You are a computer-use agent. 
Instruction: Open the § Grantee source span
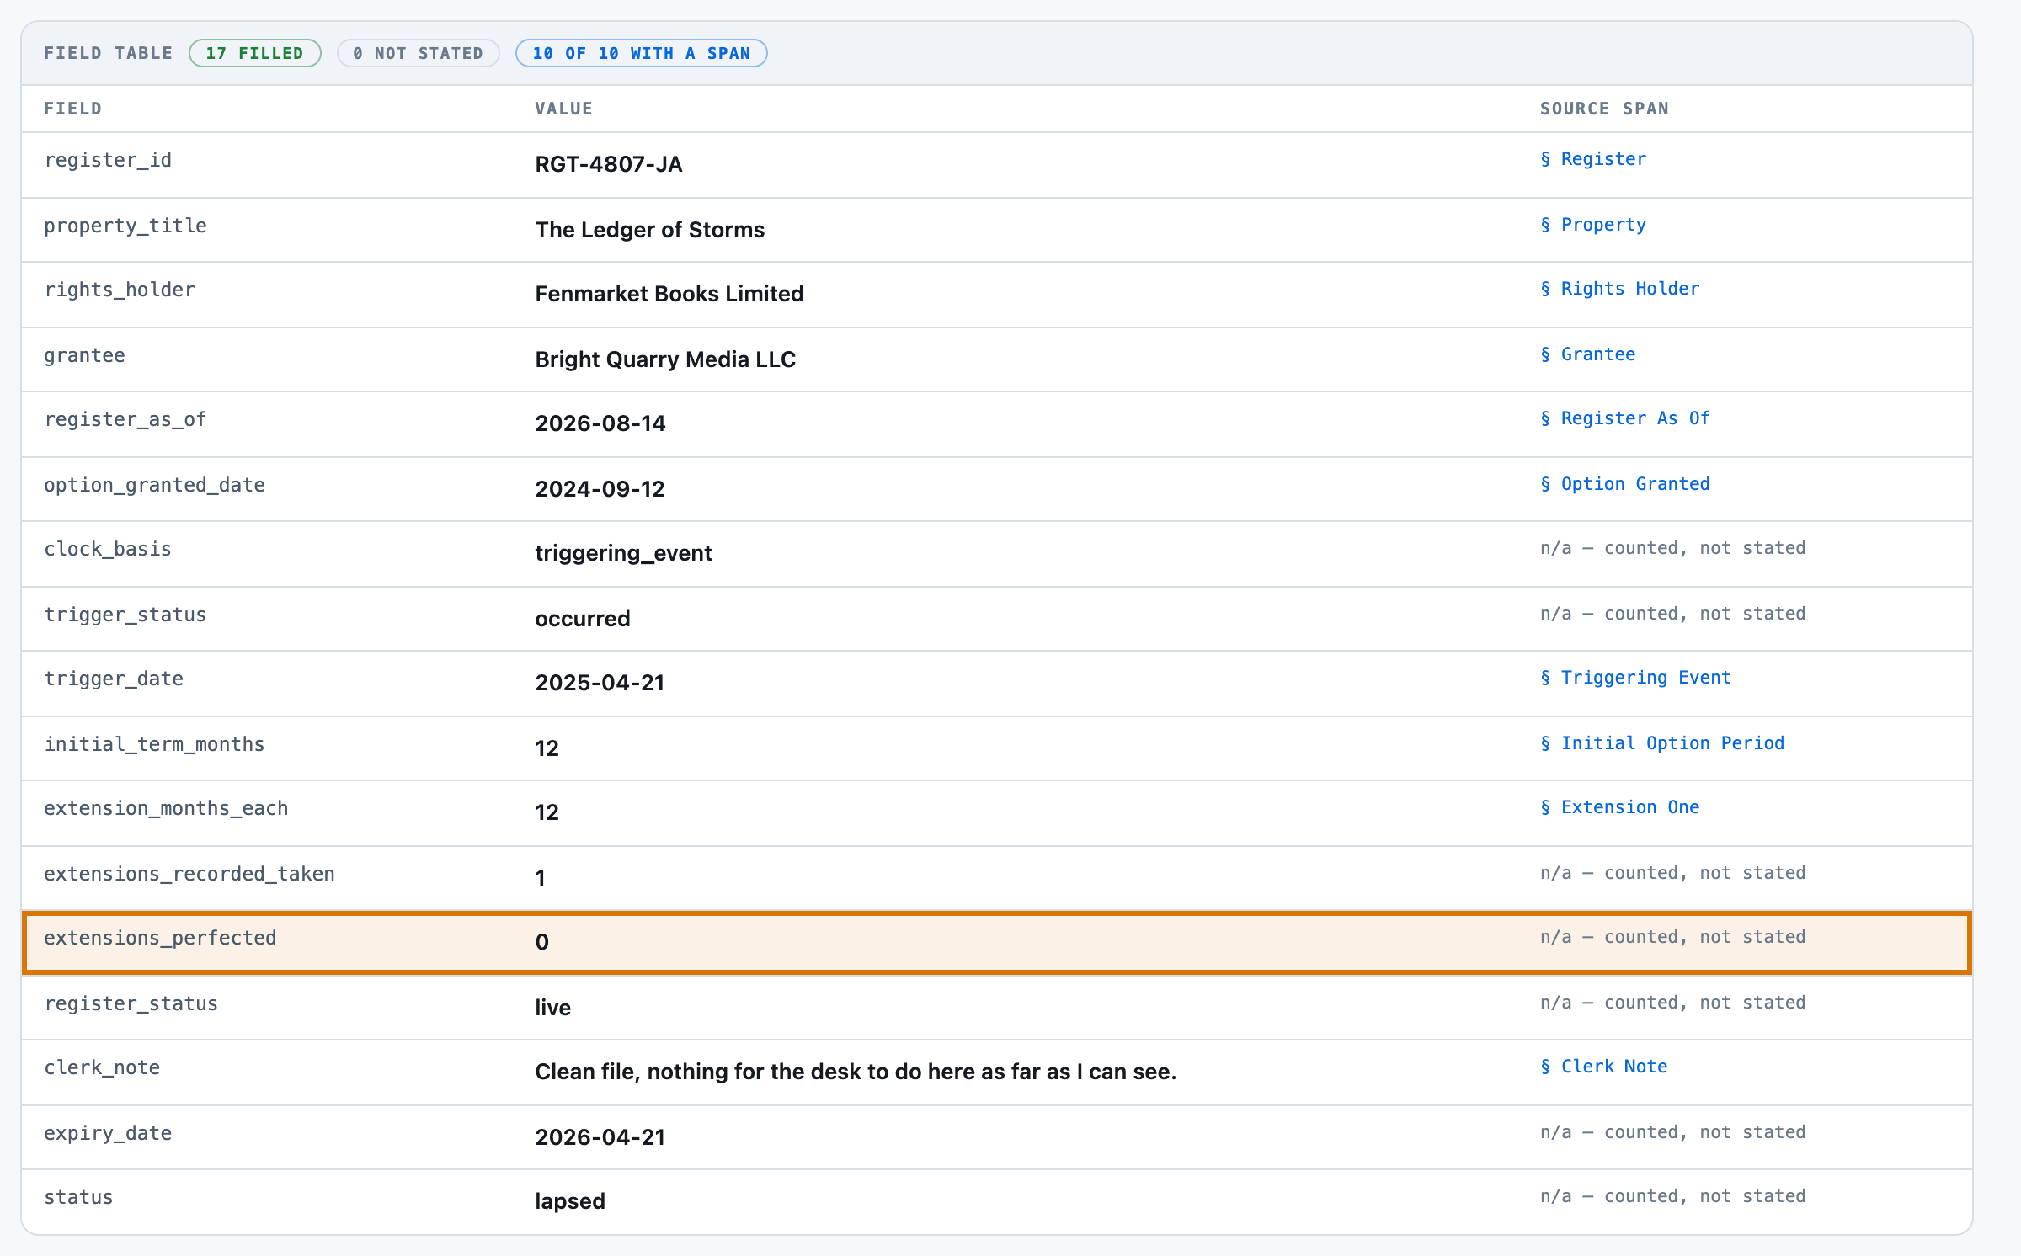[x=1587, y=354]
